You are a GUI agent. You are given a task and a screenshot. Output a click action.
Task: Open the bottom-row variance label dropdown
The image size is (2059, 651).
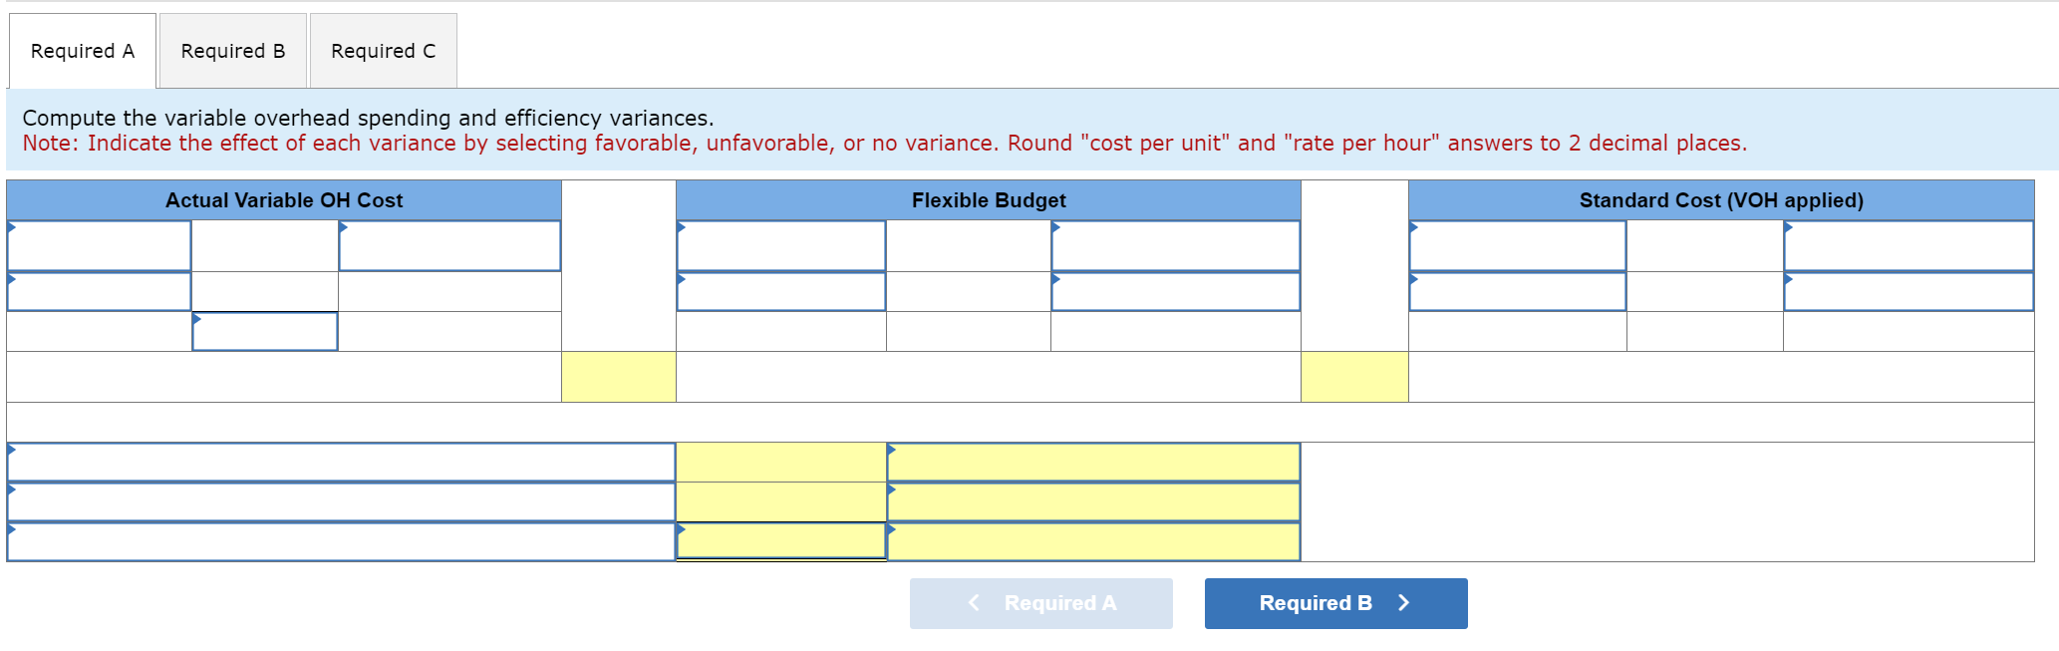pos(339,543)
